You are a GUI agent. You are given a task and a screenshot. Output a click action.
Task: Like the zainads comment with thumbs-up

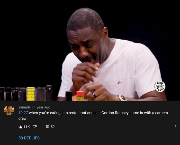20,127
